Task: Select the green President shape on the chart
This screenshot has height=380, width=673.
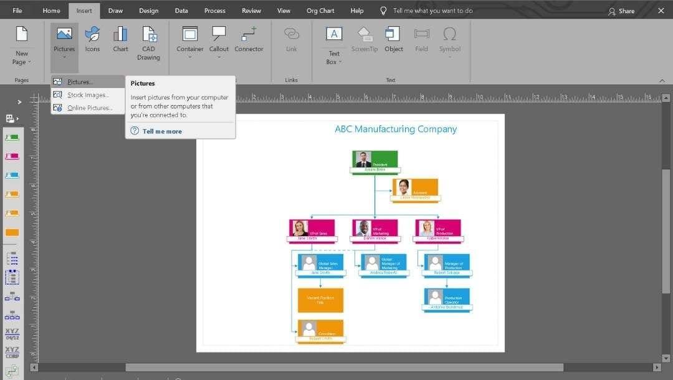Action: (x=375, y=162)
